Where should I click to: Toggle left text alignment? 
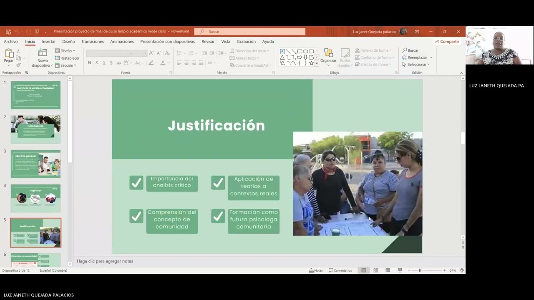click(x=179, y=63)
